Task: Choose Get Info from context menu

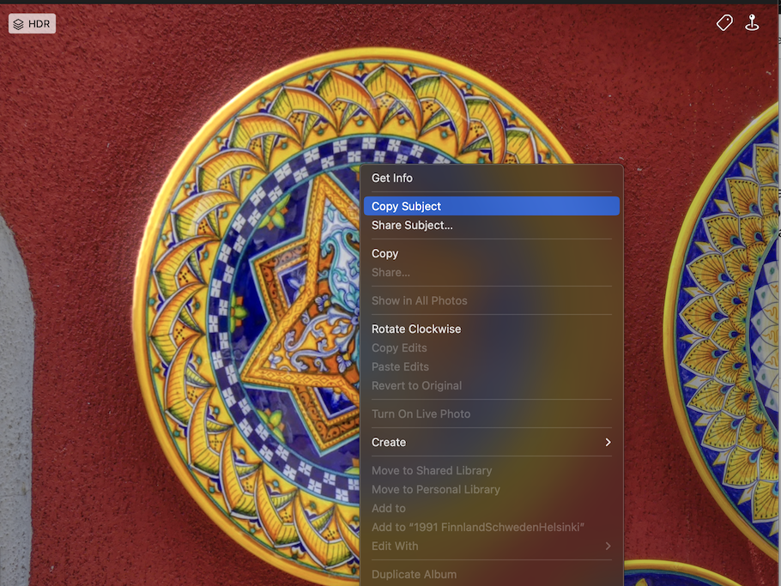Action: [x=491, y=178]
